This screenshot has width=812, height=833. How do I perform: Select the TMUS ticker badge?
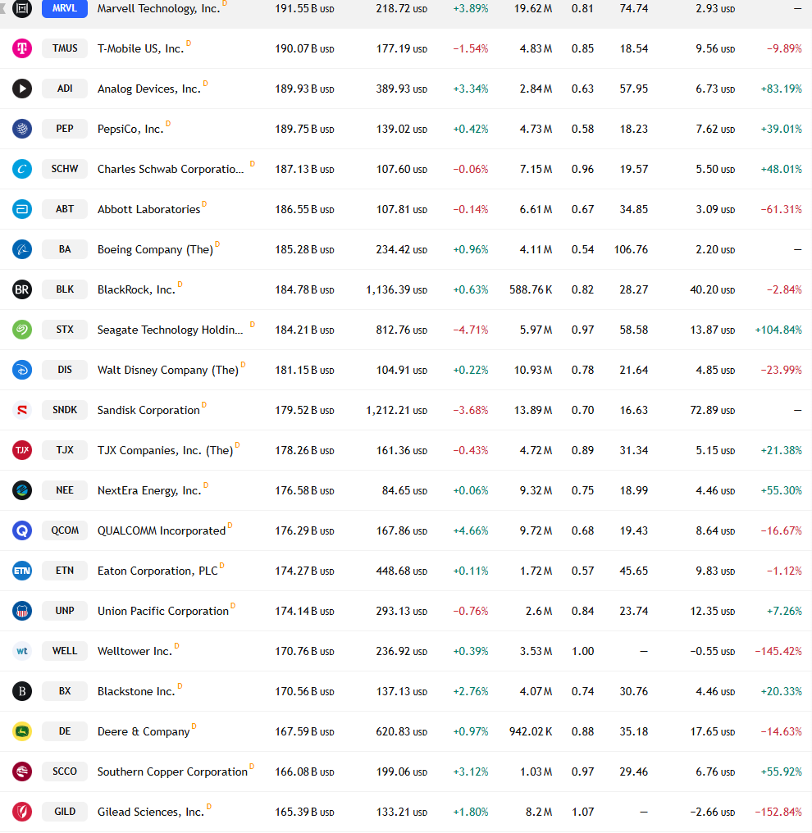pyautogui.click(x=65, y=48)
